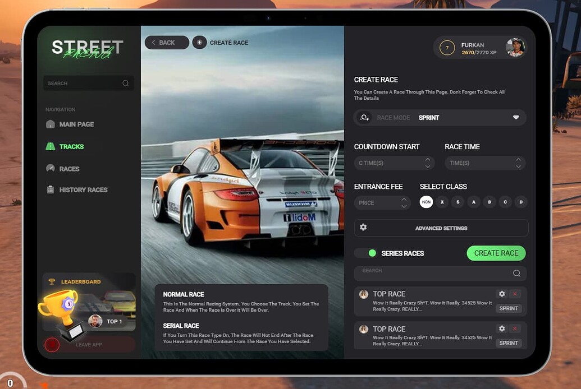This screenshot has height=389, width=581.
Task: Select the S class option
Action: tap(458, 202)
